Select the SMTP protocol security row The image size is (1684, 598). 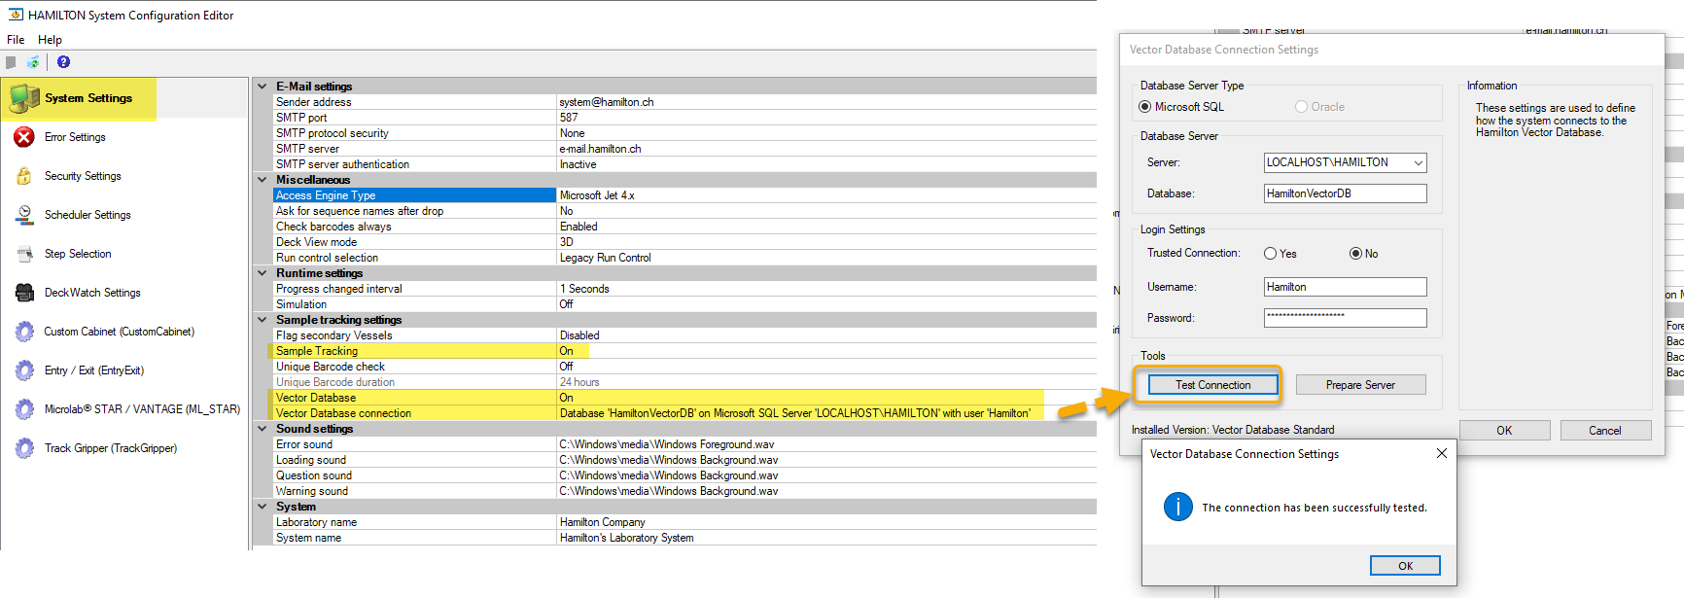coord(684,133)
